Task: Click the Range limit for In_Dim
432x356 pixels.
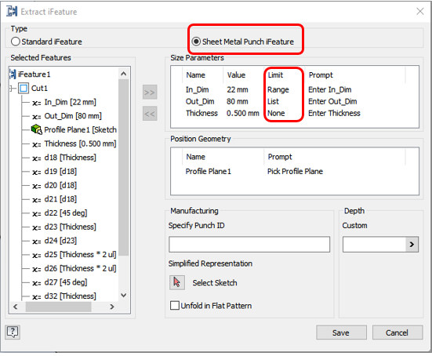Action: point(278,90)
